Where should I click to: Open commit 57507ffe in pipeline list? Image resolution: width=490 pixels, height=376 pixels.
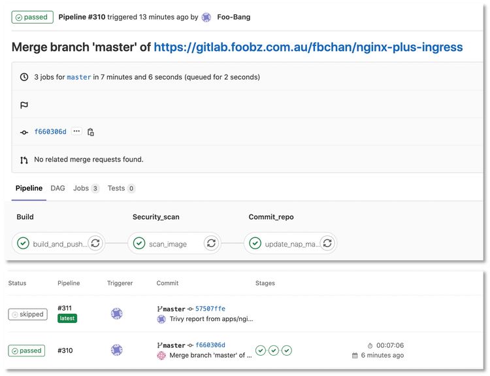pos(210,309)
